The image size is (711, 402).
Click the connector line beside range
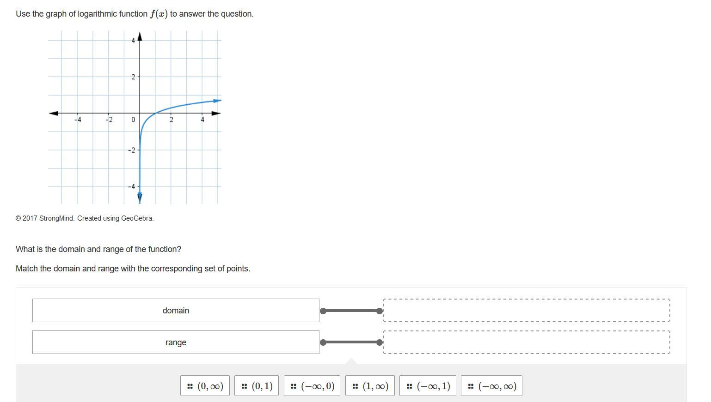351,342
